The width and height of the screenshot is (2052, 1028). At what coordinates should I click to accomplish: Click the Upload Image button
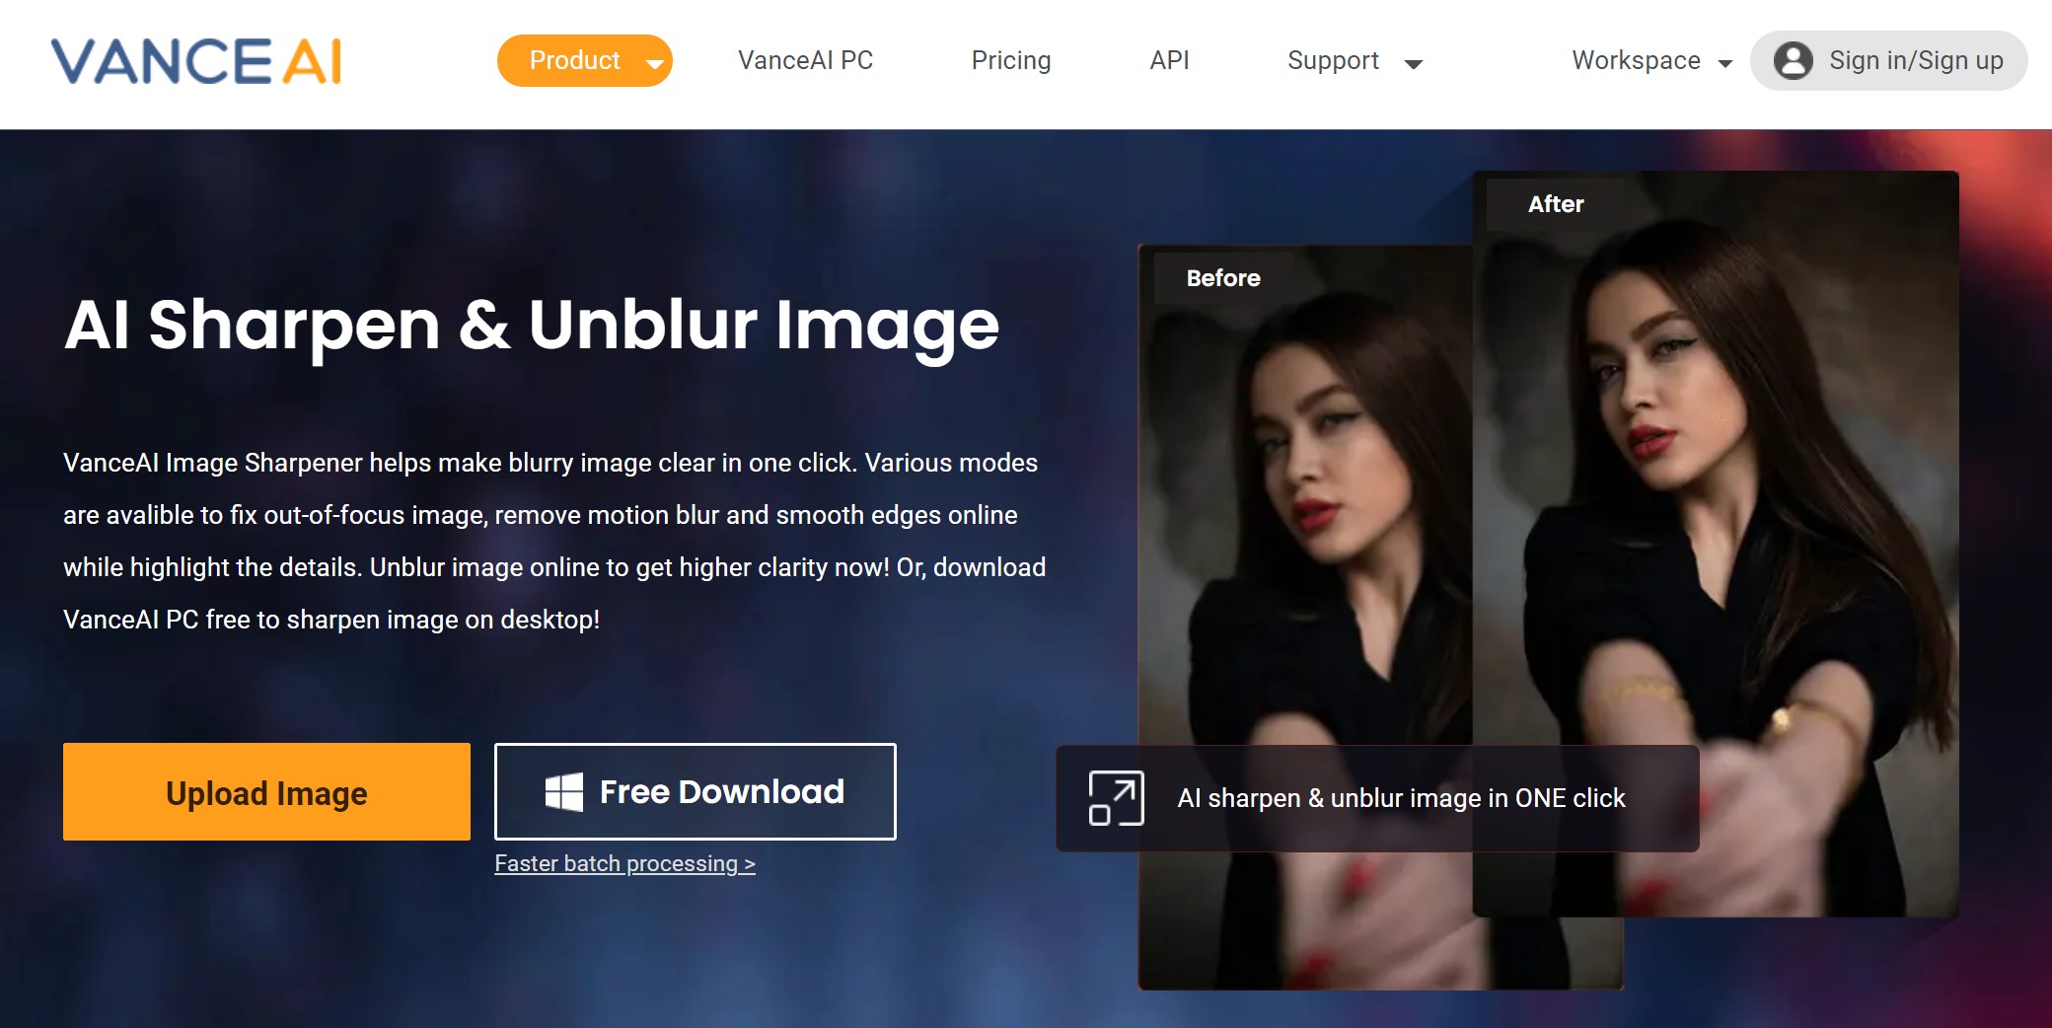point(266,791)
